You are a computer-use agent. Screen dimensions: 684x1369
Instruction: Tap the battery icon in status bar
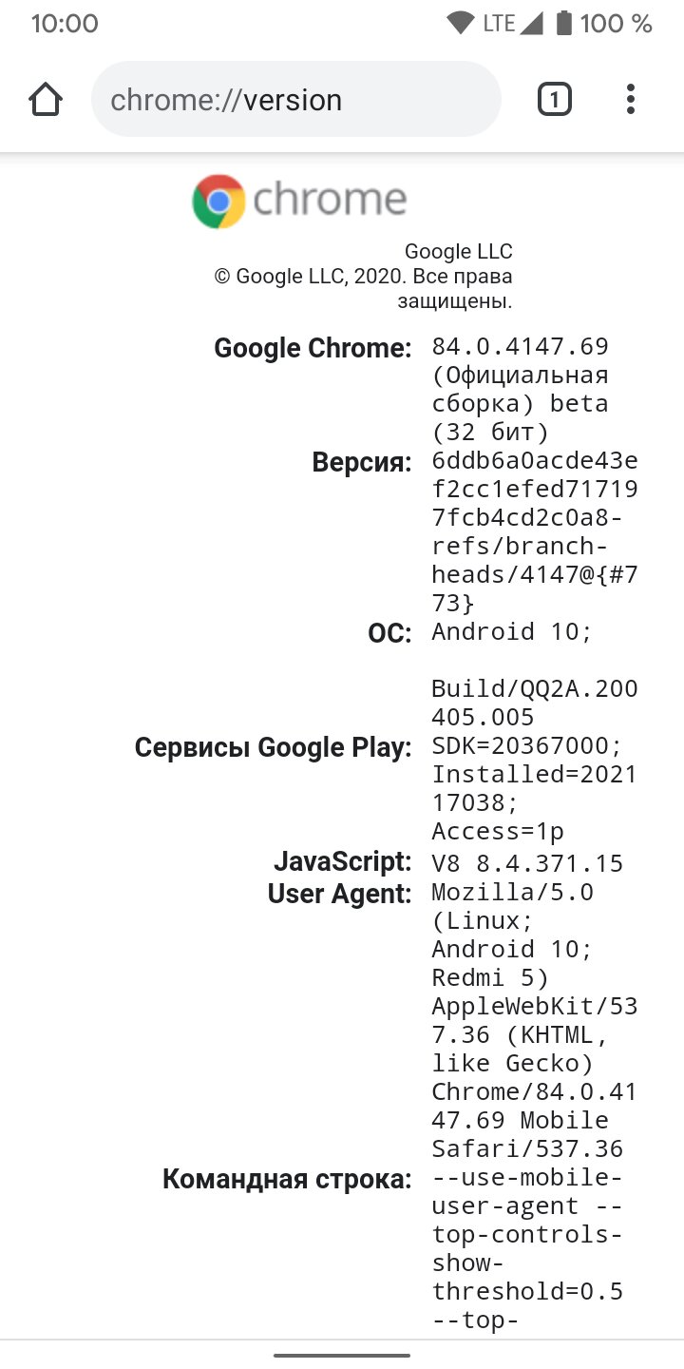tap(564, 24)
